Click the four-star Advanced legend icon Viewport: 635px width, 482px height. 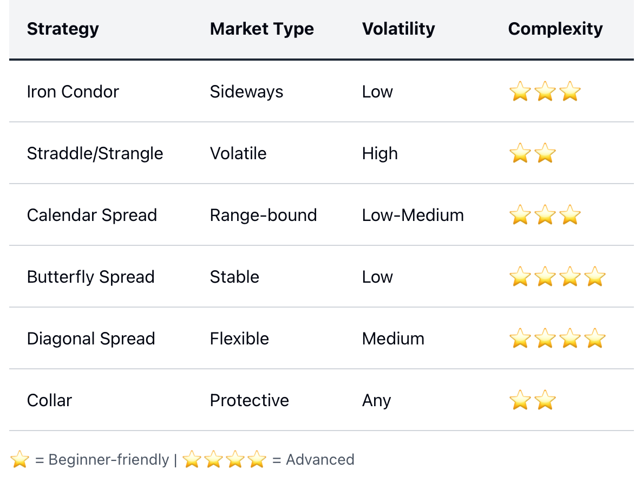tap(224, 459)
